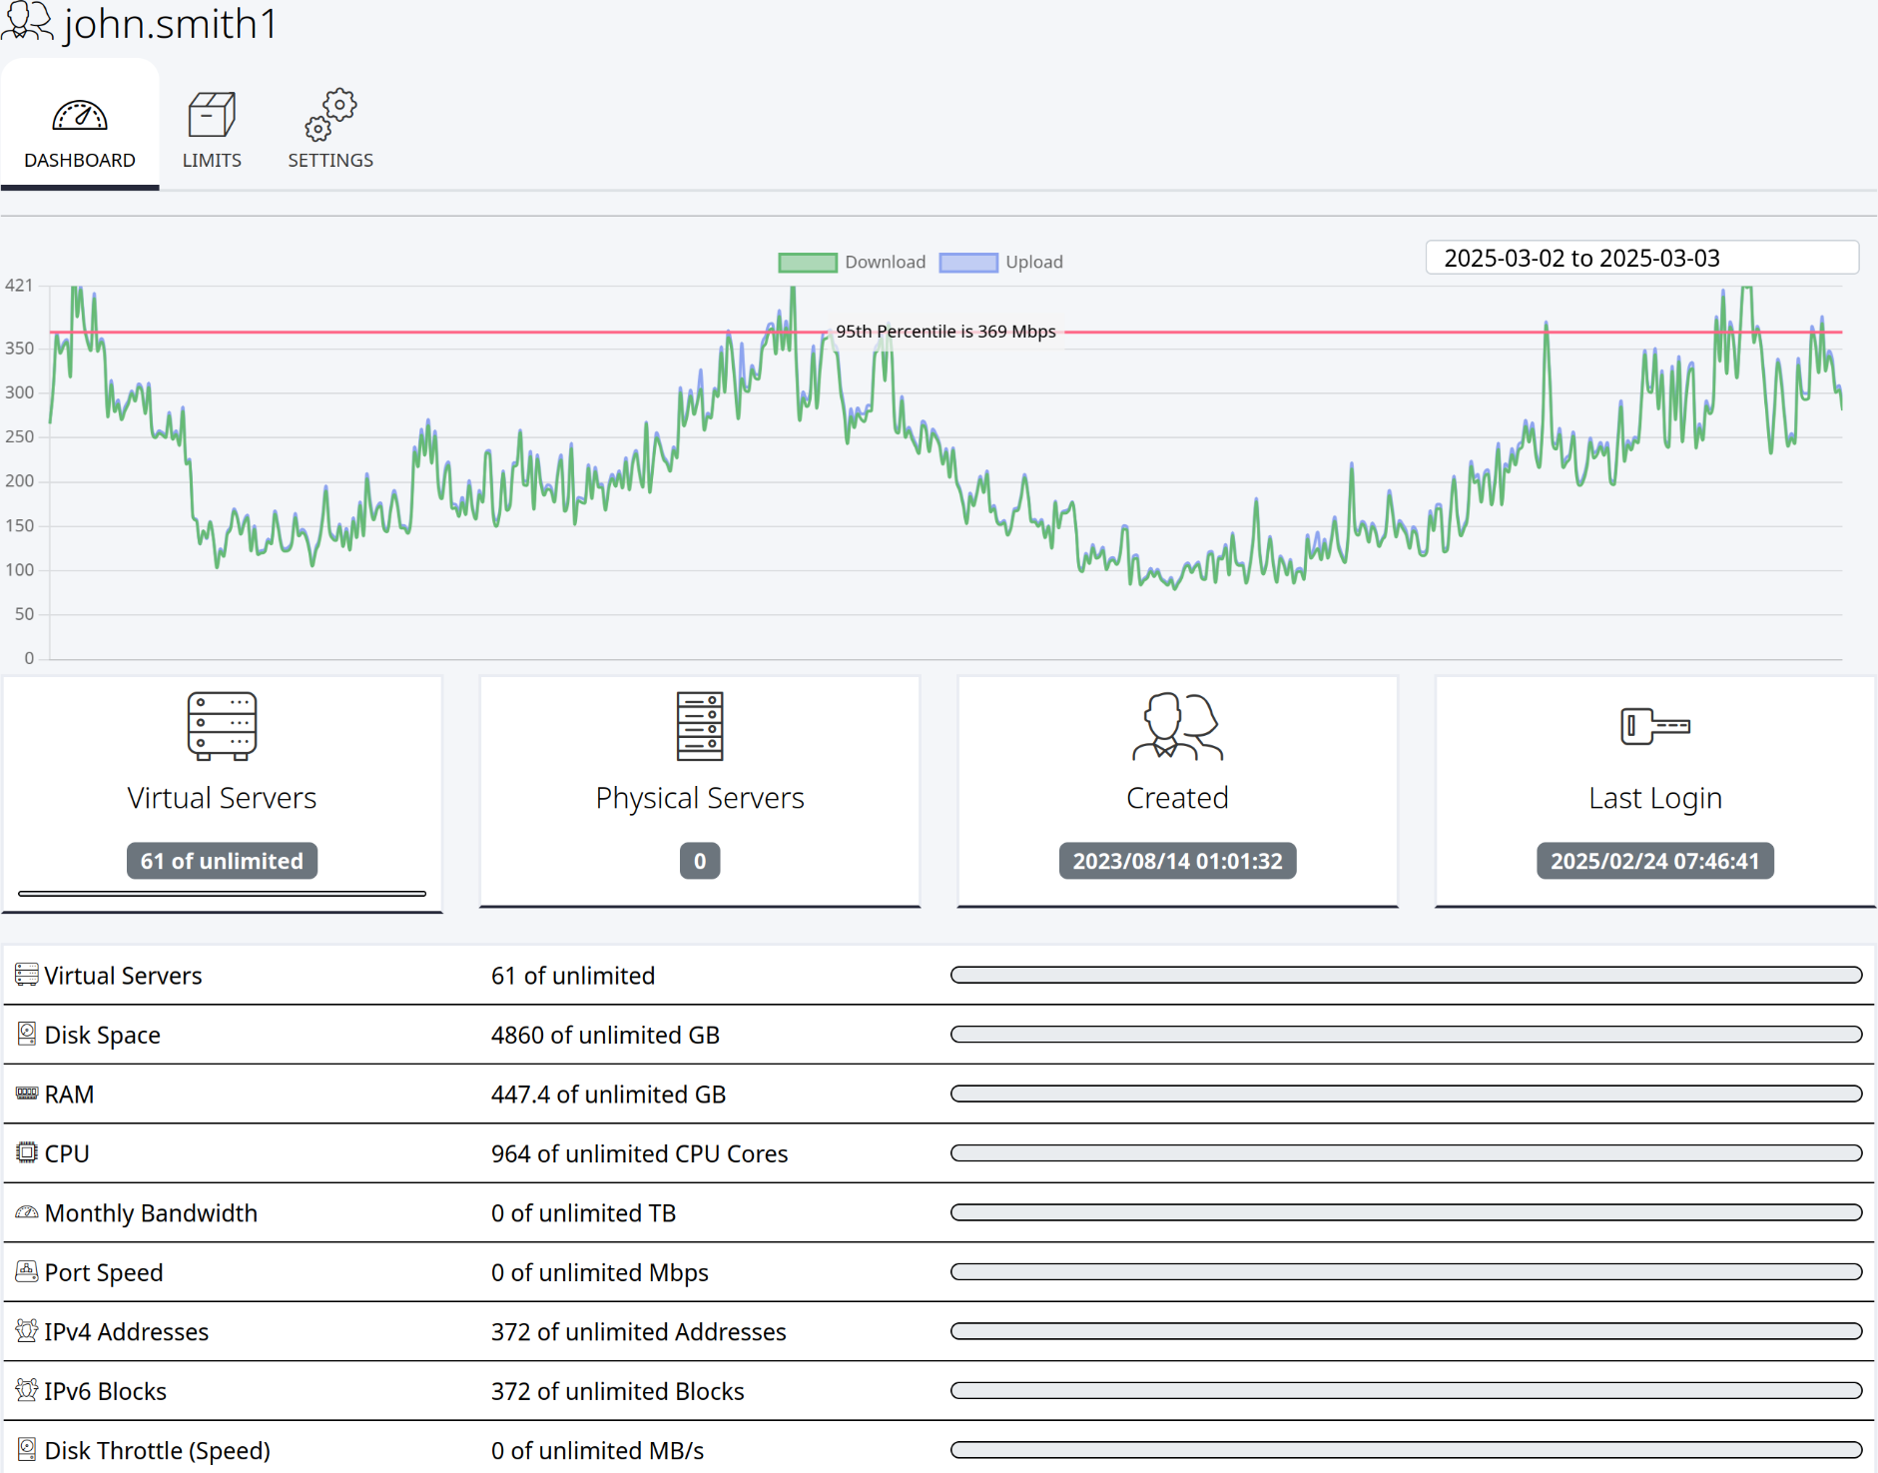
Task: Click the 2025/02/24 07:46:41 login badge
Action: point(1655,861)
